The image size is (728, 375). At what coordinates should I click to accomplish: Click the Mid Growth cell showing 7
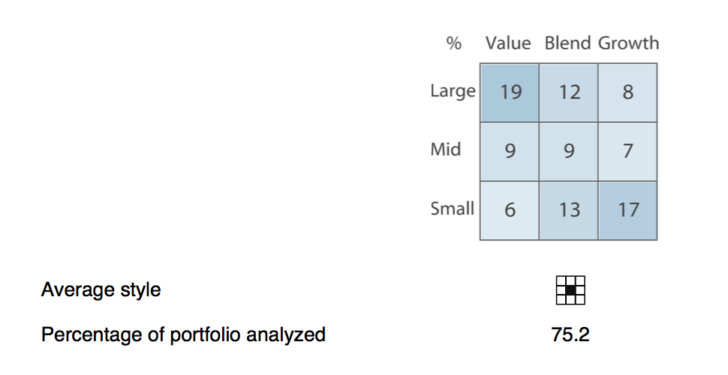(x=627, y=151)
